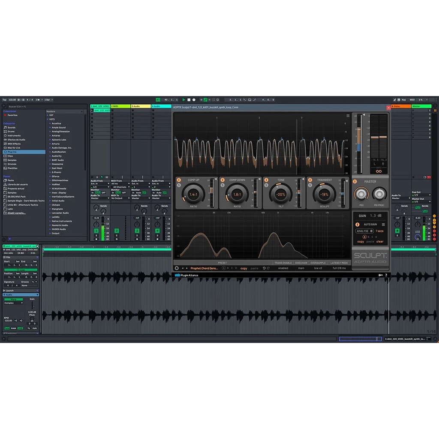Open Plugin Alliance license key icon
The width and height of the screenshot is (439, 439).
click(381, 275)
